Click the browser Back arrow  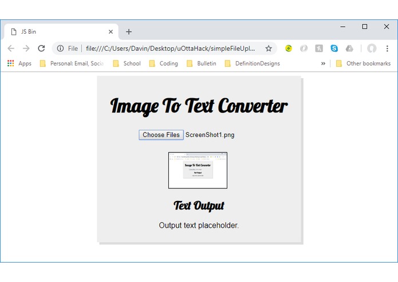click(11, 49)
